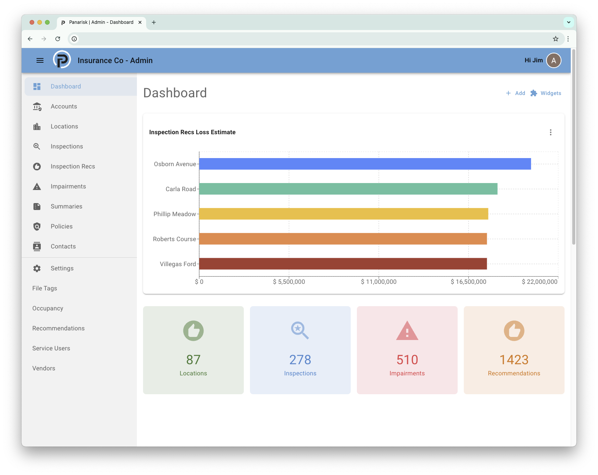598x475 pixels.
Task: Open the Impairments page
Action: point(81,187)
